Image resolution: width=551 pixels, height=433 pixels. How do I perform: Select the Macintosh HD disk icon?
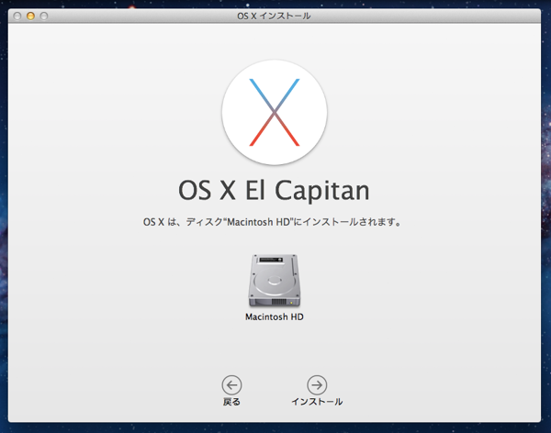275,280
